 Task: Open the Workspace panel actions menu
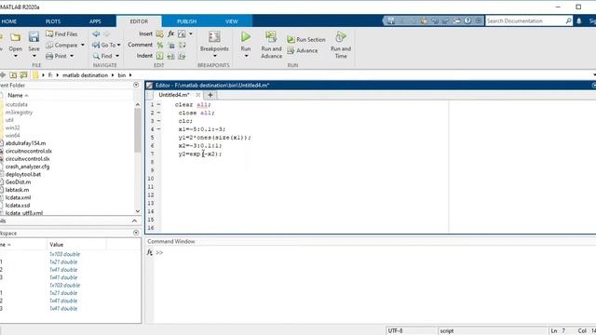pos(136,233)
